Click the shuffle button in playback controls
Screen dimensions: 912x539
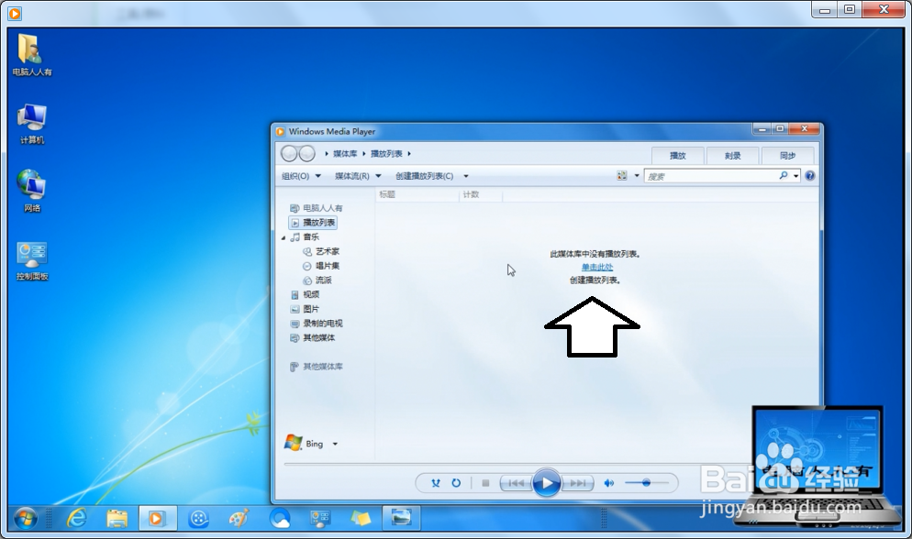(436, 483)
